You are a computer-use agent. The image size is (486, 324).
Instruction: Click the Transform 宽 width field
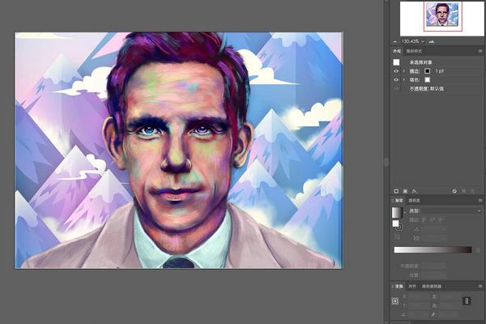450,296
